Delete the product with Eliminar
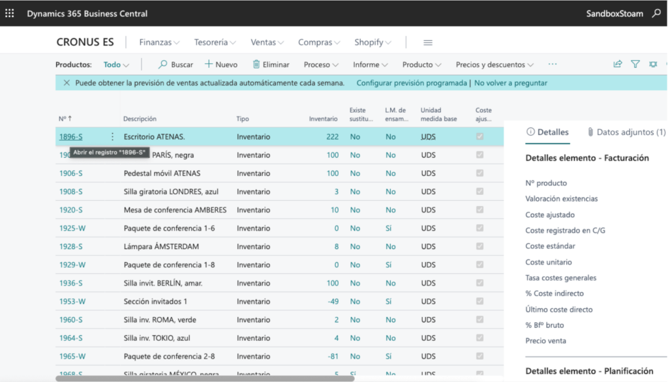The height and width of the screenshot is (382, 668). point(271,65)
